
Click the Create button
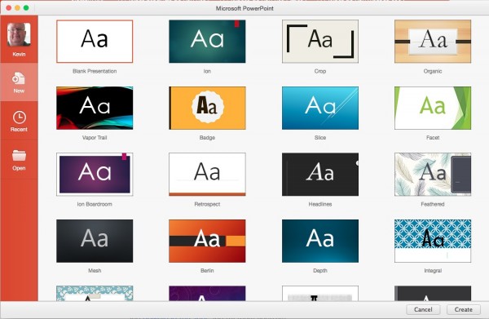(463, 309)
